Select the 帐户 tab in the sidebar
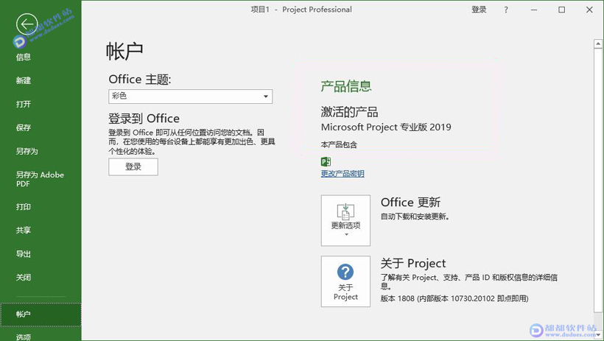The height and width of the screenshot is (341, 604). pos(41,314)
